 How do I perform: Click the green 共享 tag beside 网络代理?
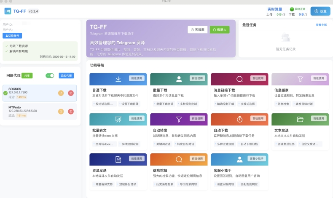(x=27, y=75)
